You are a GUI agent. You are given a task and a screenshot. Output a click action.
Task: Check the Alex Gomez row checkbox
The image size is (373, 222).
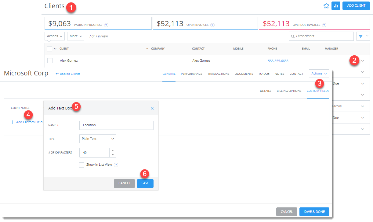[50, 61]
